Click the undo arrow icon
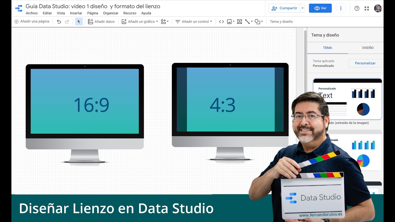 tap(59, 22)
